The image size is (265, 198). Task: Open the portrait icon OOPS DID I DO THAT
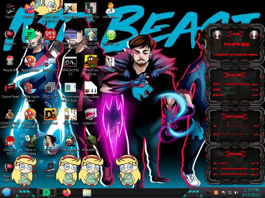coord(50,145)
